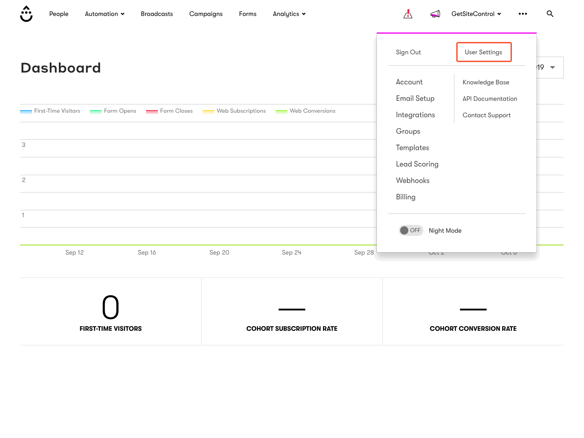Go to the Broadcasts tab

pyautogui.click(x=156, y=14)
